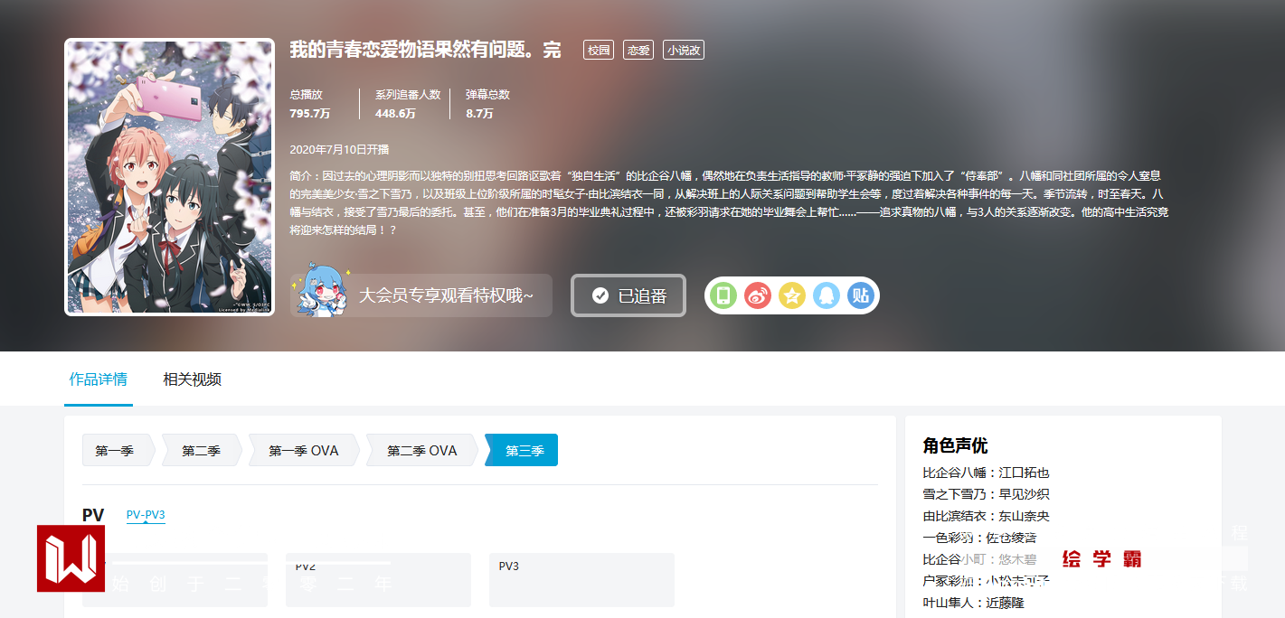The image size is (1285, 618).
Task: Open the PV2 video card
Action: click(378, 579)
